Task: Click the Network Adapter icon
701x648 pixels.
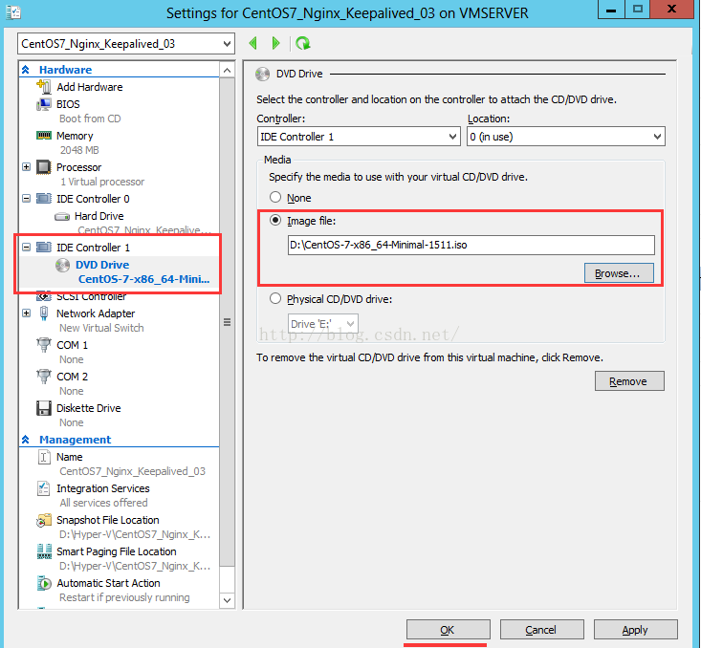Action: pyautogui.click(x=43, y=313)
